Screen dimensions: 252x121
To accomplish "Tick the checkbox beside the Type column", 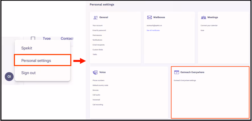I will (x=33, y=38).
